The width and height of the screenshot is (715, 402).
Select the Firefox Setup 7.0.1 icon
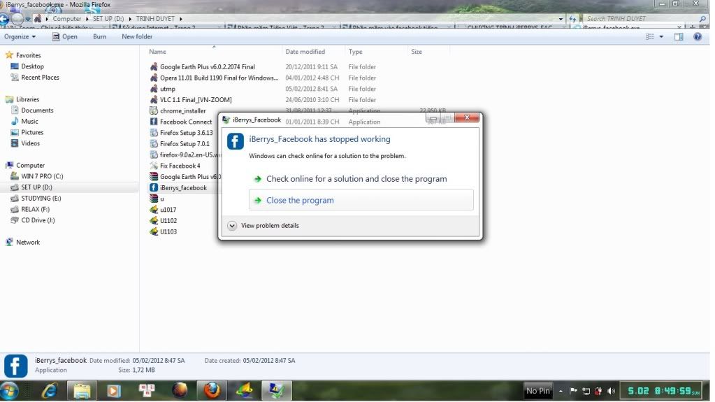(x=154, y=143)
